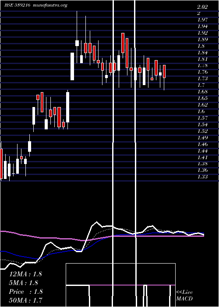Click the BSE 539216 ticker label
The height and width of the screenshot is (307, 219).
coord(17,5)
